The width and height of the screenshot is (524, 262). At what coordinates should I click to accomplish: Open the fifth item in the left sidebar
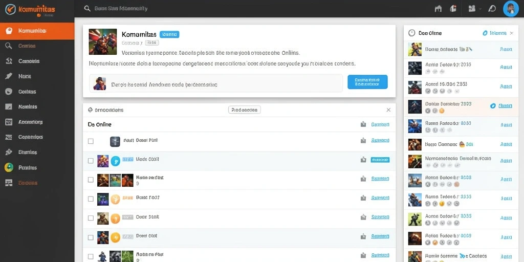(x=37, y=92)
